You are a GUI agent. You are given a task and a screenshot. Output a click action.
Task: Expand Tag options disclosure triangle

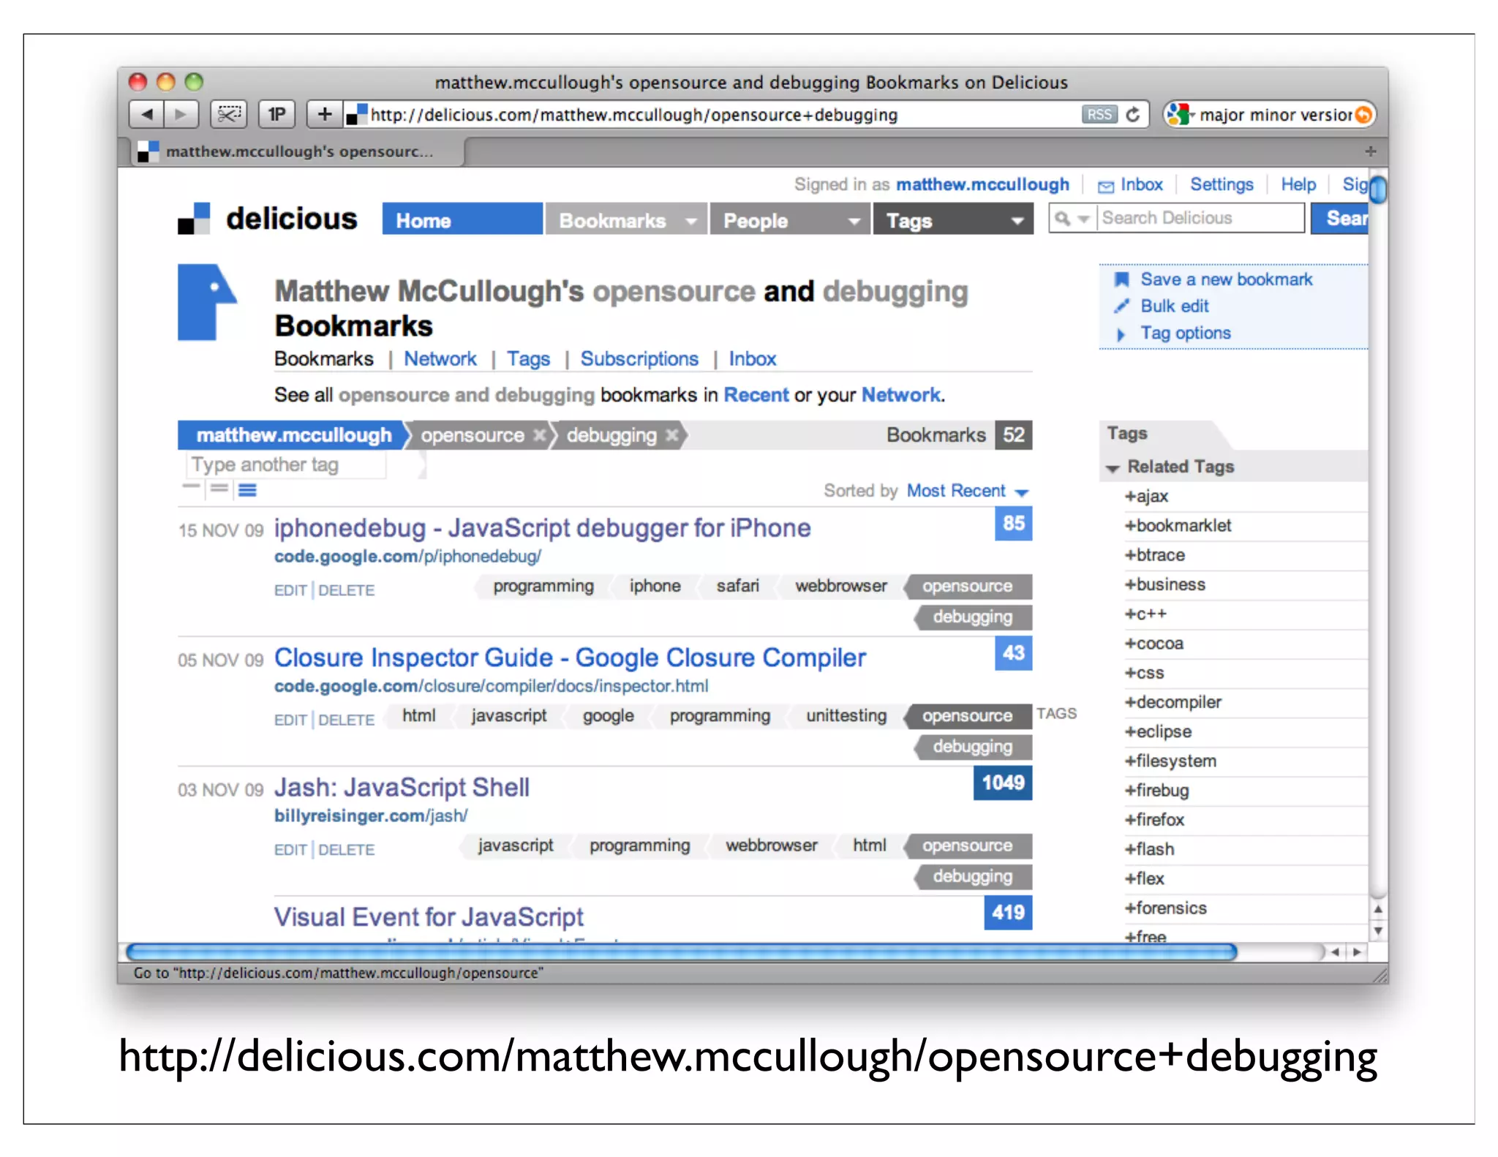pos(1121,335)
